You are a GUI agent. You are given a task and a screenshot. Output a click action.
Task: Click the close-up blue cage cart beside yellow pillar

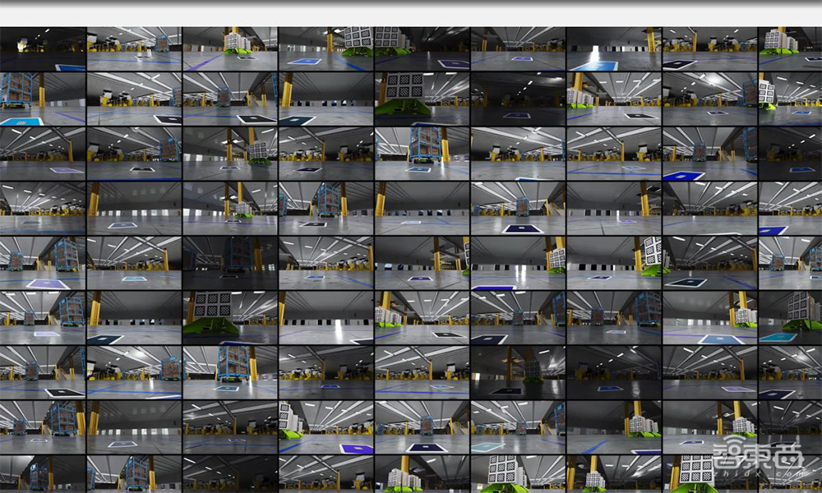pos(423,153)
